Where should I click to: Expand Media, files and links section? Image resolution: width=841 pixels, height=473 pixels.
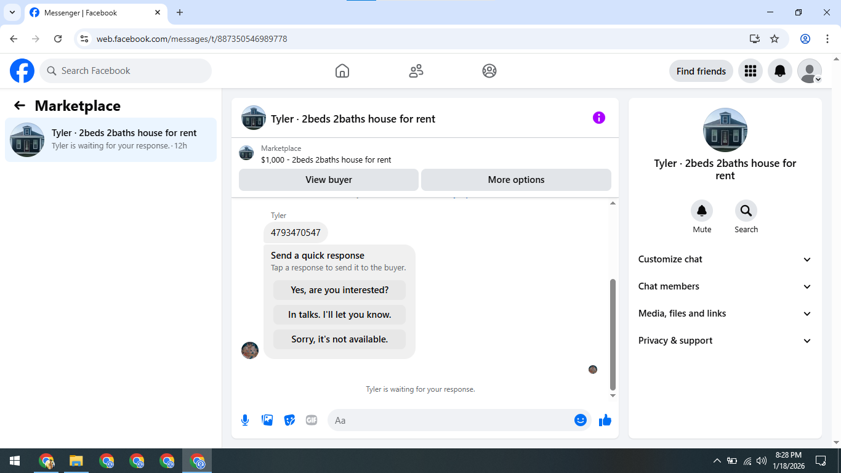pyautogui.click(x=725, y=313)
